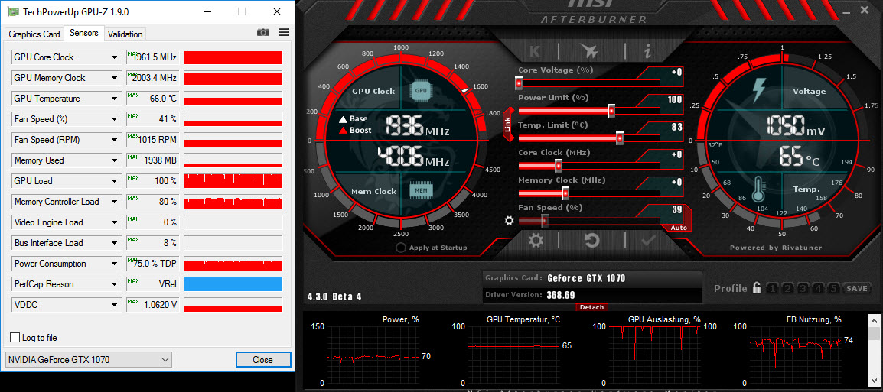Click the Core Voltage slider handle
This screenshot has height=392, width=883.
click(520, 83)
